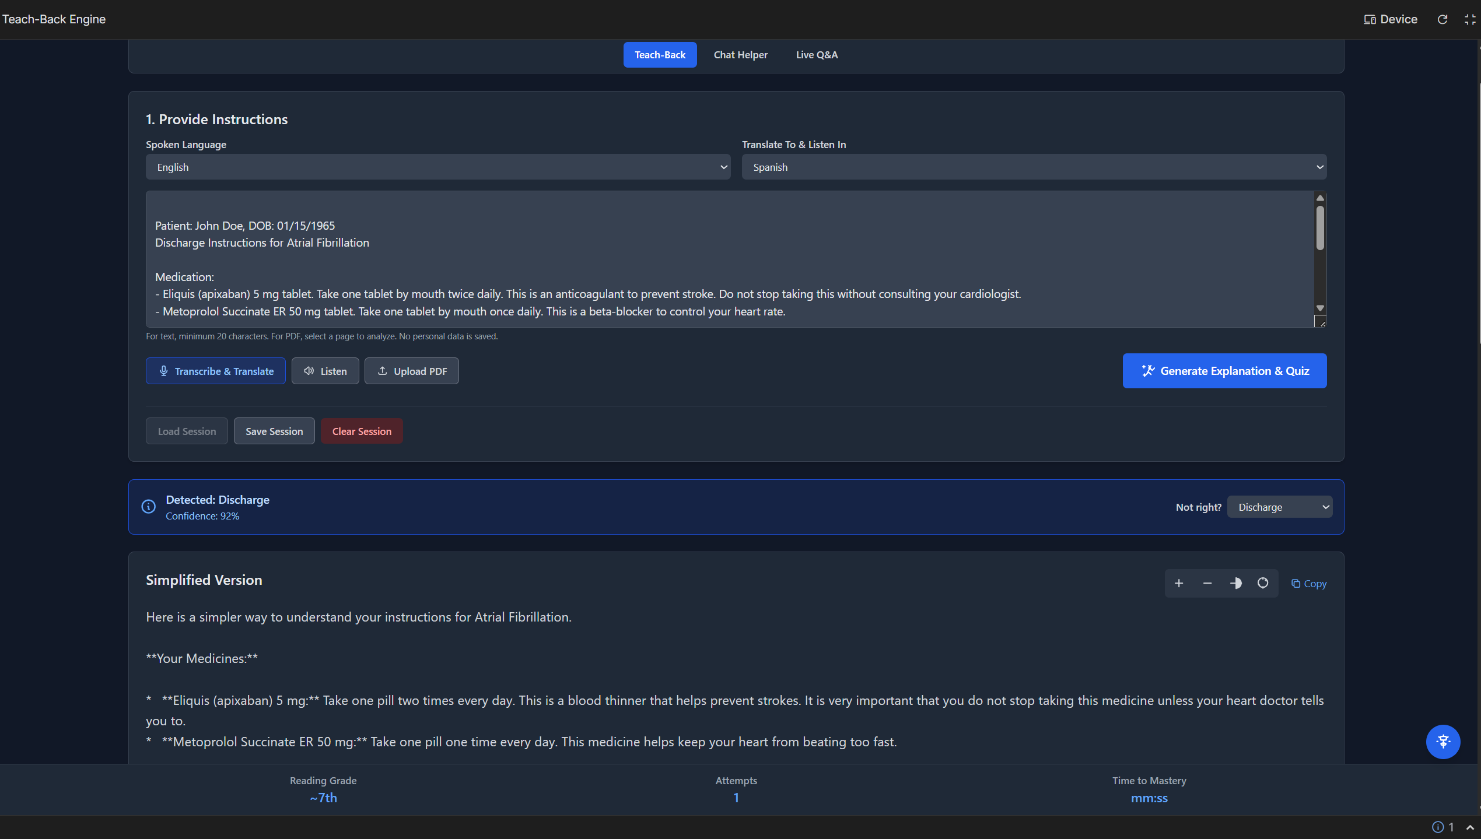Increase text size with plus icon
The width and height of the screenshot is (1481, 839).
click(1179, 583)
